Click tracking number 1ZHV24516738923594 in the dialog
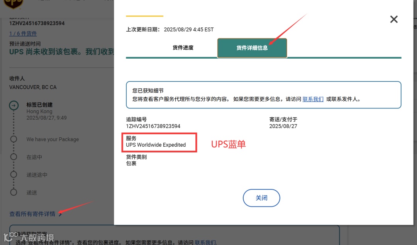417x245 pixels. pos(153,126)
